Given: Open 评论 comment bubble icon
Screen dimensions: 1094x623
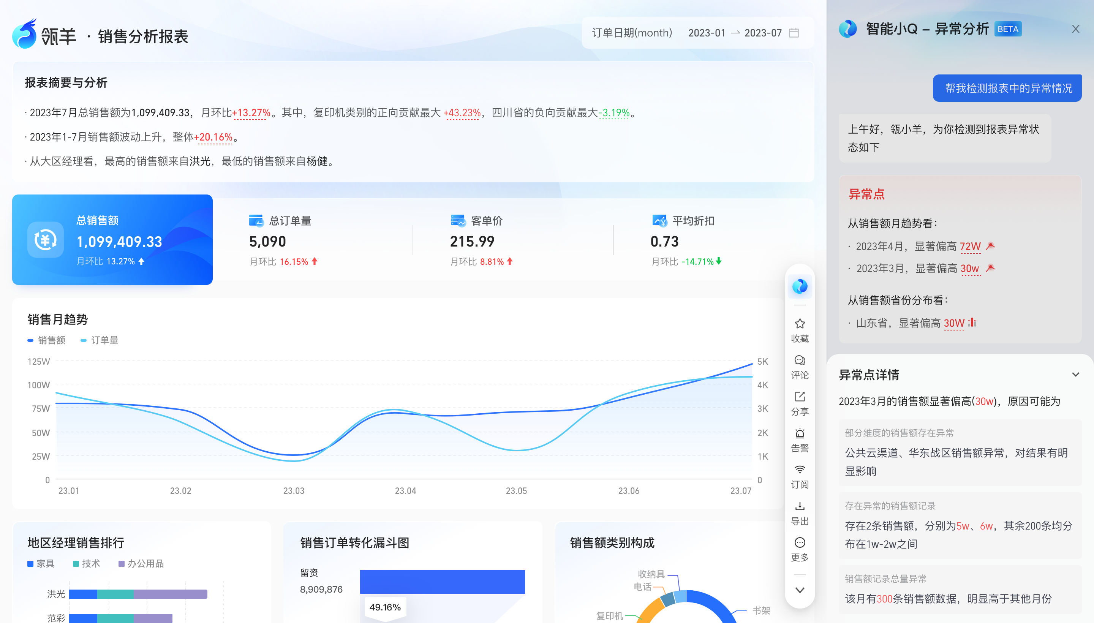Looking at the screenshot, I should click(800, 360).
